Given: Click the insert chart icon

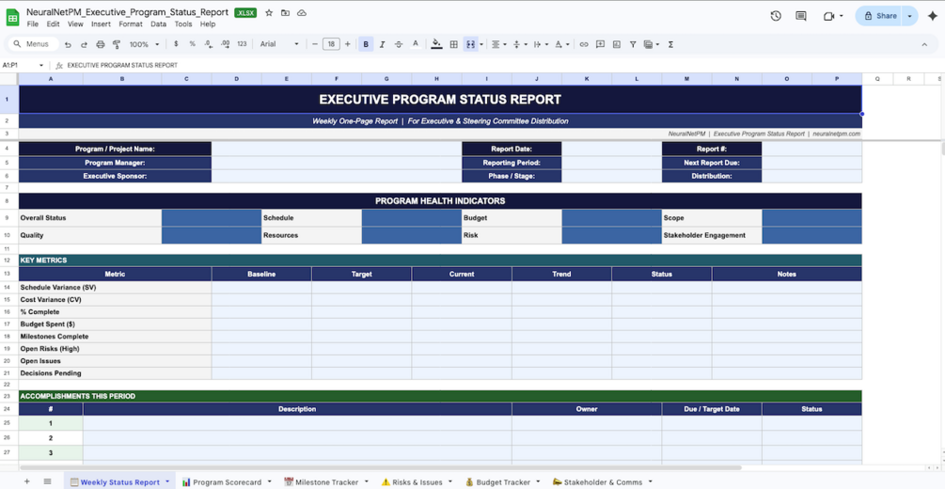Looking at the screenshot, I should 617,44.
